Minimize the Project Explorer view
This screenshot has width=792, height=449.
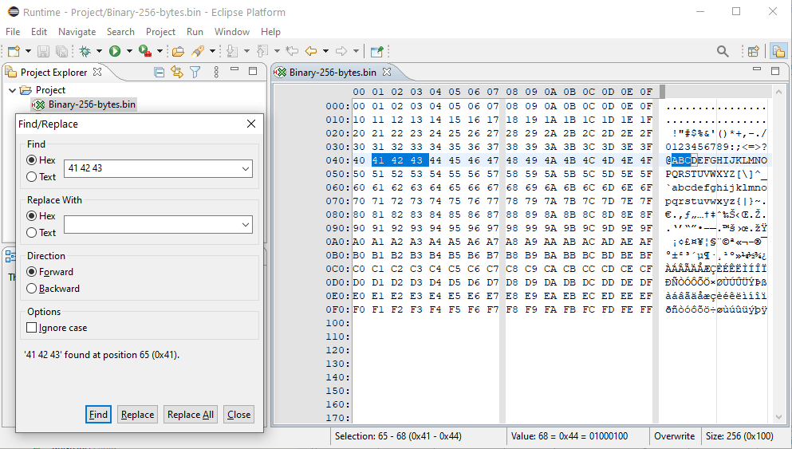(x=234, y=70)
